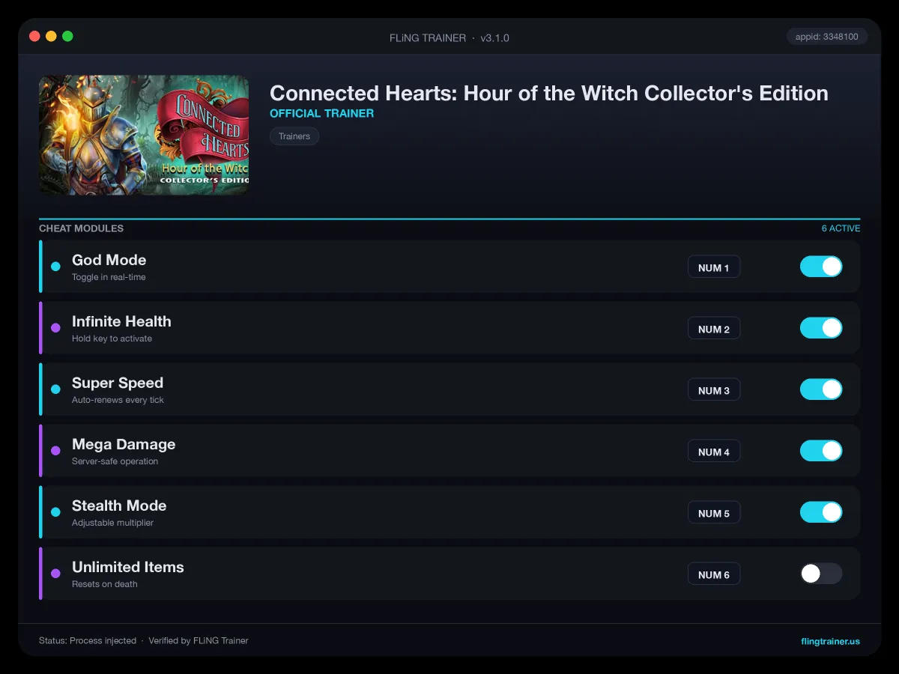Click the game title heading
This screenshot has height=674, width=899.
coord(549,93)
